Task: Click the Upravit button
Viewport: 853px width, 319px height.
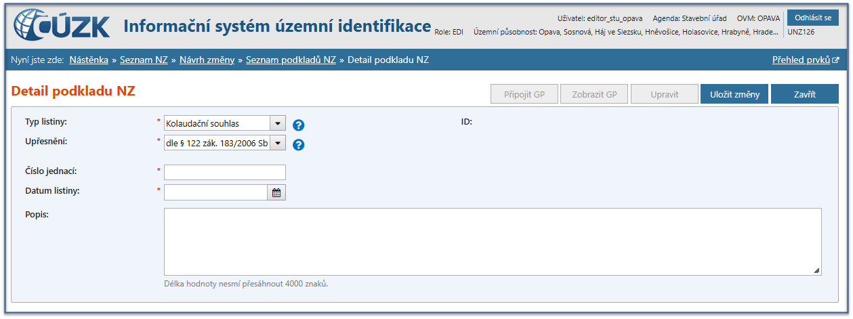Action: pyautogui.click(x=664, y=94)
